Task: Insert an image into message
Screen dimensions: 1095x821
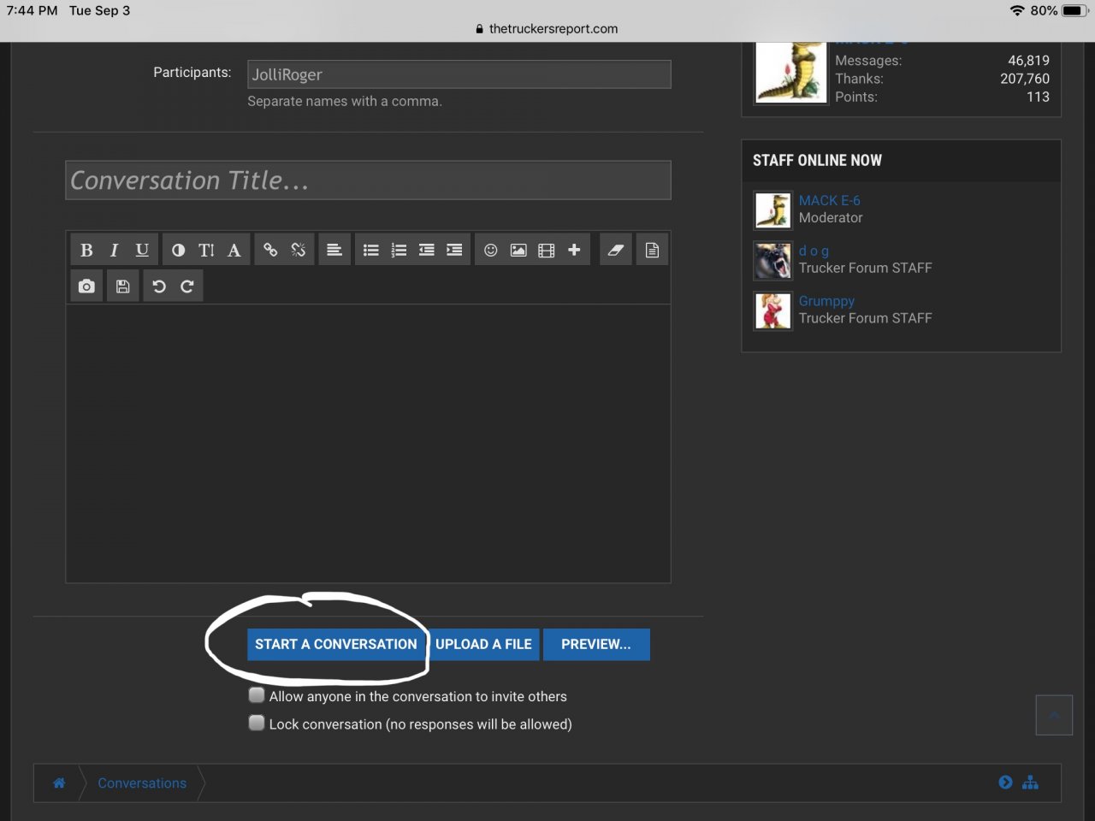Action: [x=518, y=250]
